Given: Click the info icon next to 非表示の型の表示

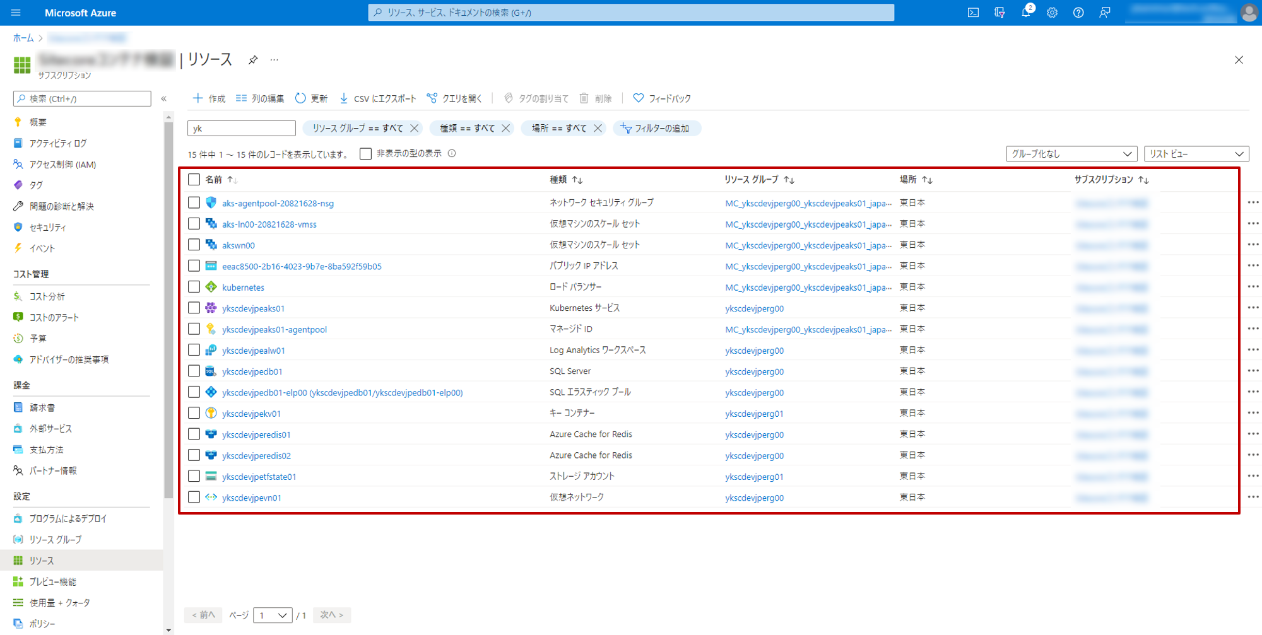Looking at the screenshot, I should 452,153.
